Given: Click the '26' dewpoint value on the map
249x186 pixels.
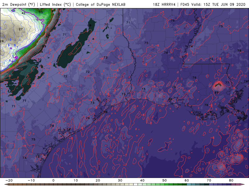Looking at the screenshot, I should [2, 41].
